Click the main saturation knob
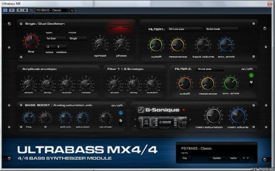This screenshot has height=171, width=275. 213,116
